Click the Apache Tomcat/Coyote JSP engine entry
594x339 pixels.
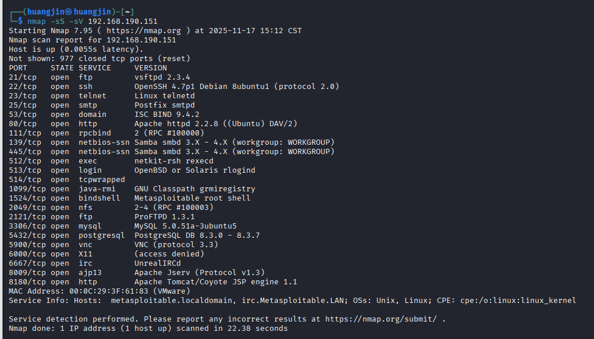tap(216, 282)
